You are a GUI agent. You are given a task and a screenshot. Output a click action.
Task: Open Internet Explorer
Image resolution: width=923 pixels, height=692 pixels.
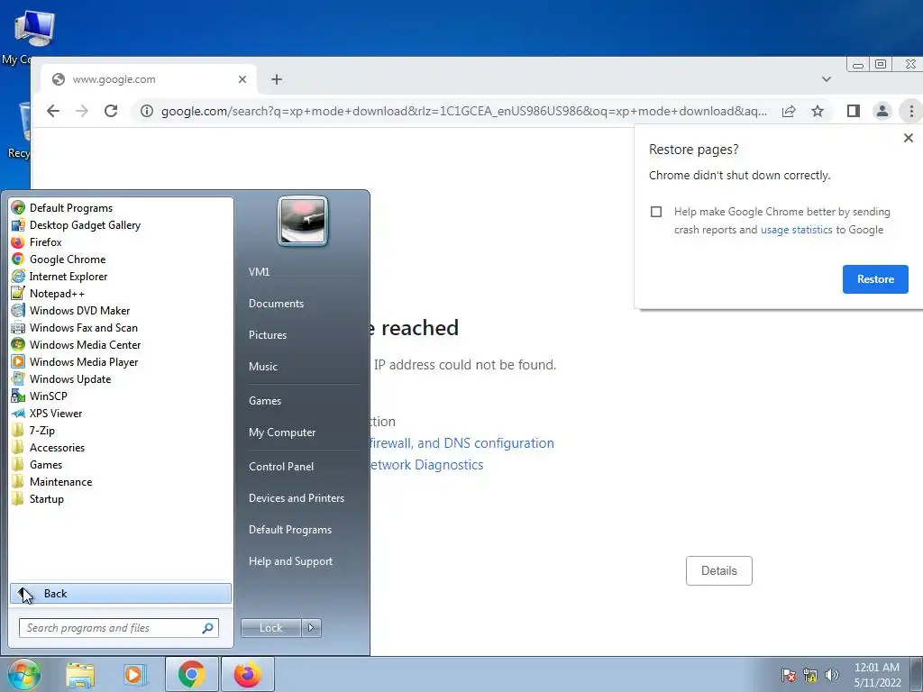point(59,276)
